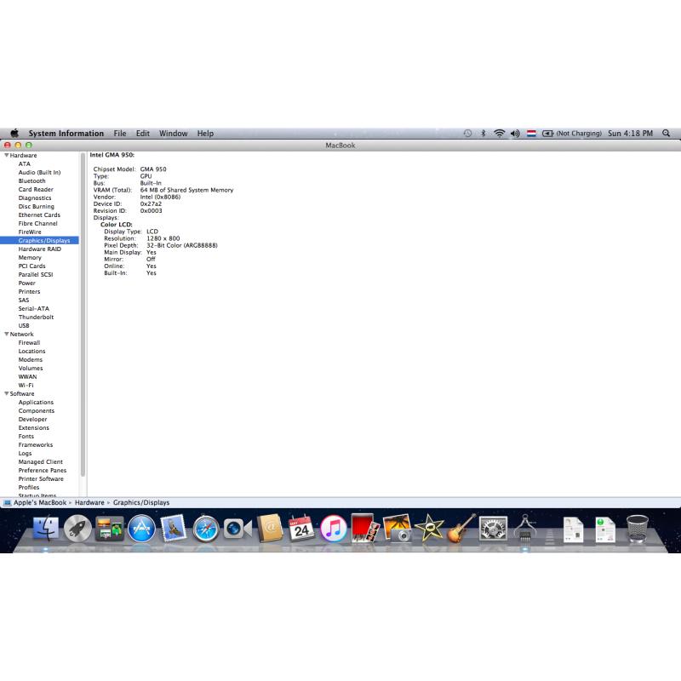The image size is (681, 681).
Task: Open the flag input source menu
Action: 531,134
